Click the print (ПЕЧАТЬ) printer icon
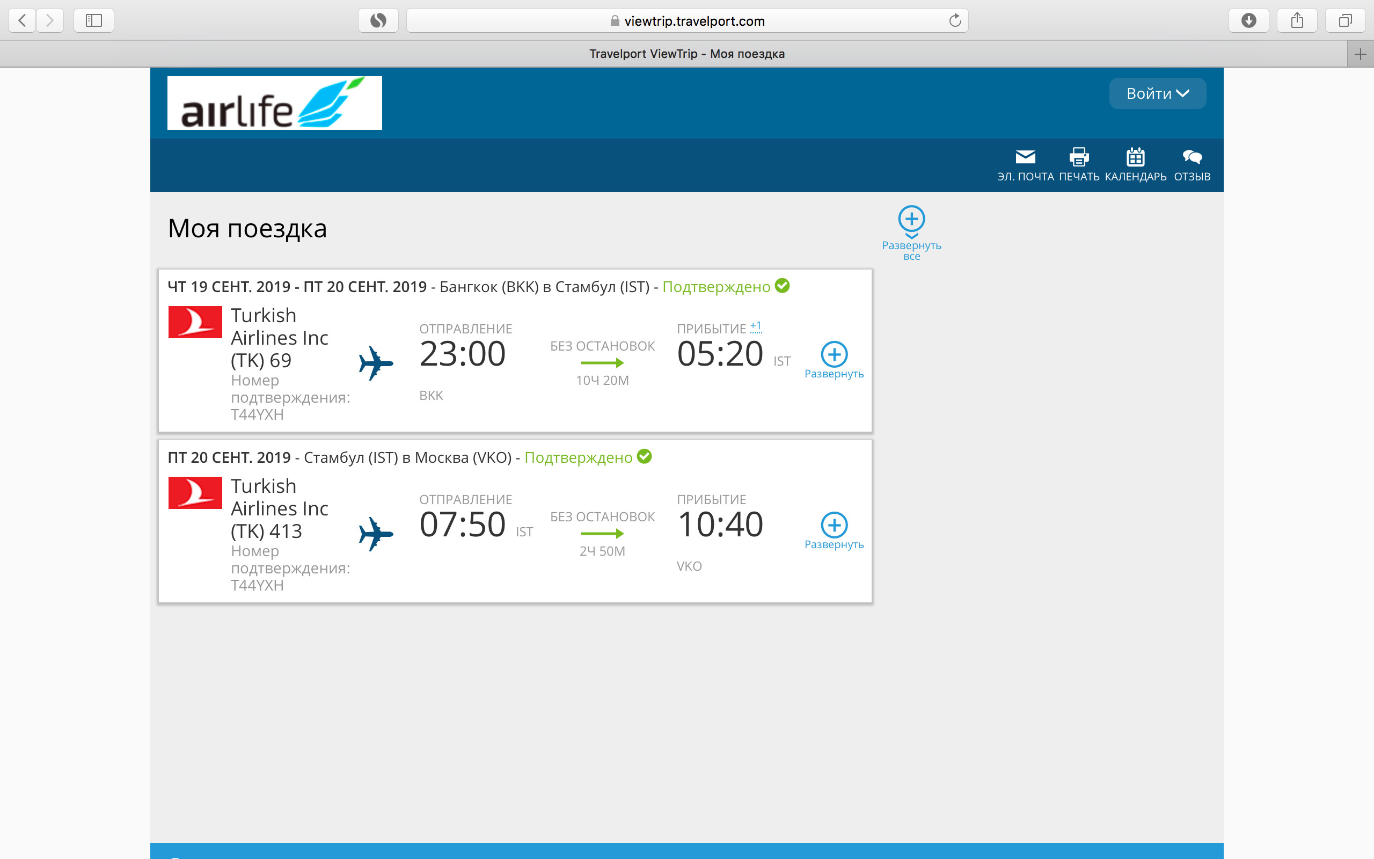Screen dimensions: 1374x859 click(1079, 157)
